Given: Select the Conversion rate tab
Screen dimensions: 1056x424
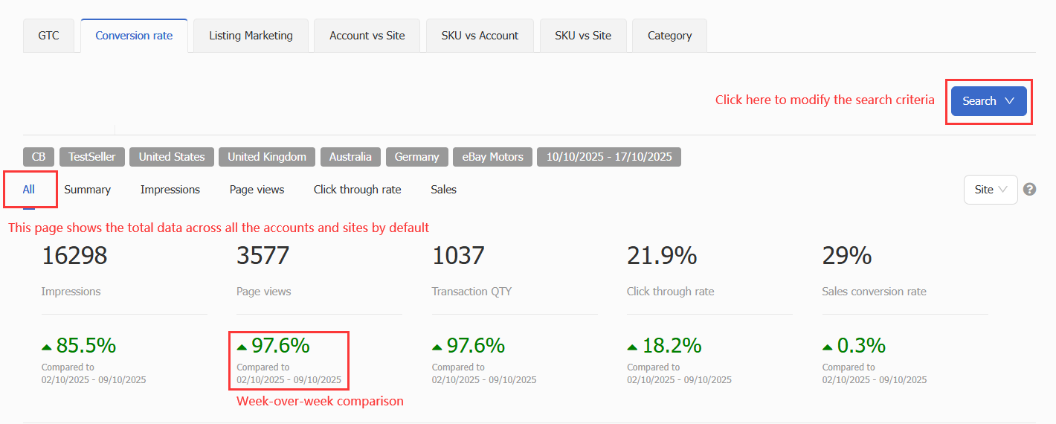Looking at the screenshot, I should [x=134, y=36].
